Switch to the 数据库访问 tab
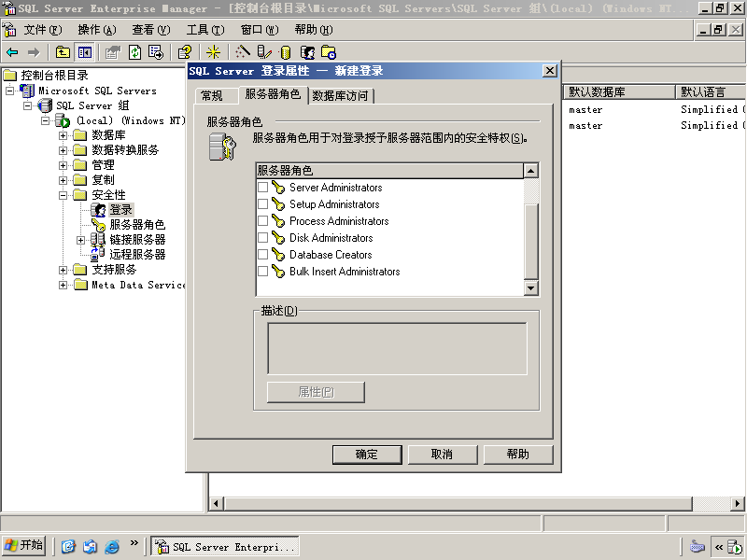Screen dimensions: 747x560 (x=341, y=96)
